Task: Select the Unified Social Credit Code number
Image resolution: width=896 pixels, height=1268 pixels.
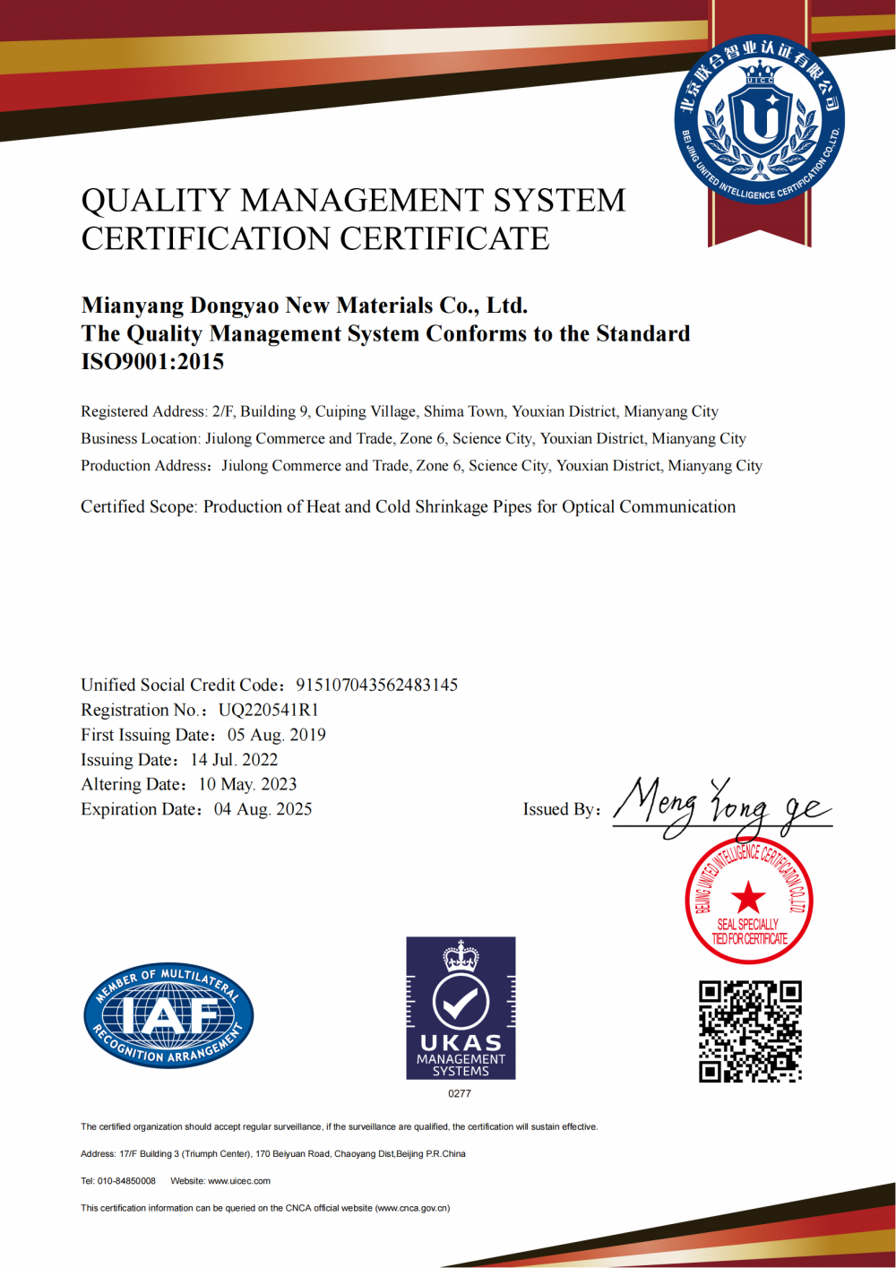Action: click(375, 685)
